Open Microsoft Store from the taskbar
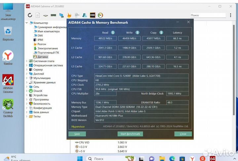The width and height of the screenshot is (238, 161). [182, 158]
